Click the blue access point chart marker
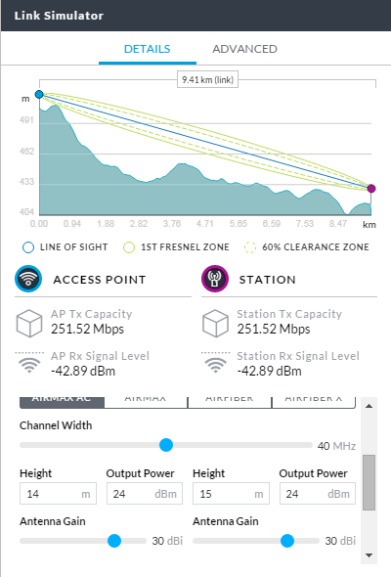 coord(39,95)
